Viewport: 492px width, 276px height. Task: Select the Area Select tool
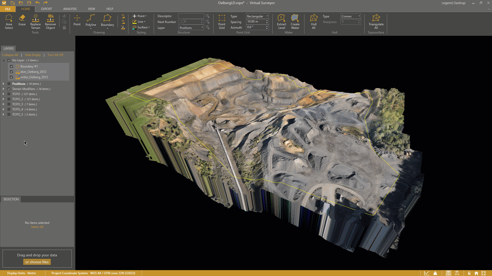[x=9, y=22]
